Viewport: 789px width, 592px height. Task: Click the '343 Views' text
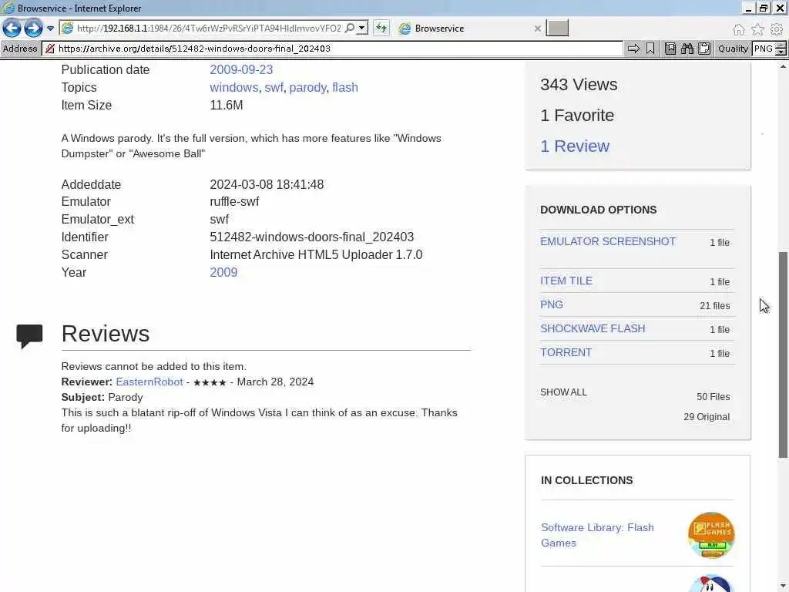579,85
